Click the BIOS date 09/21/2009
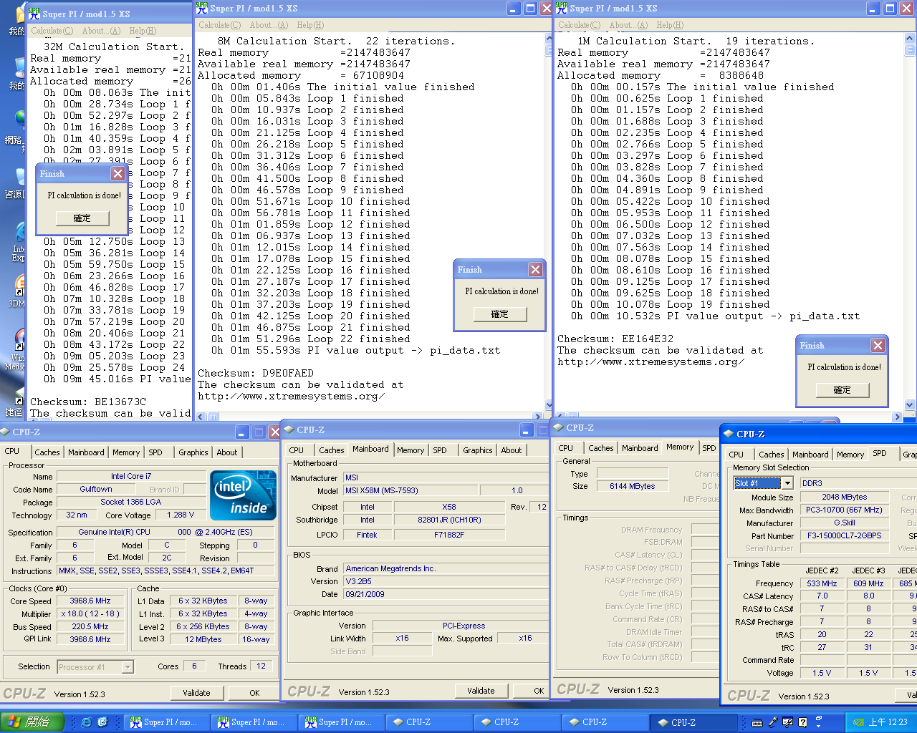Viewport: 917px width, 733px height. [444, 594]
